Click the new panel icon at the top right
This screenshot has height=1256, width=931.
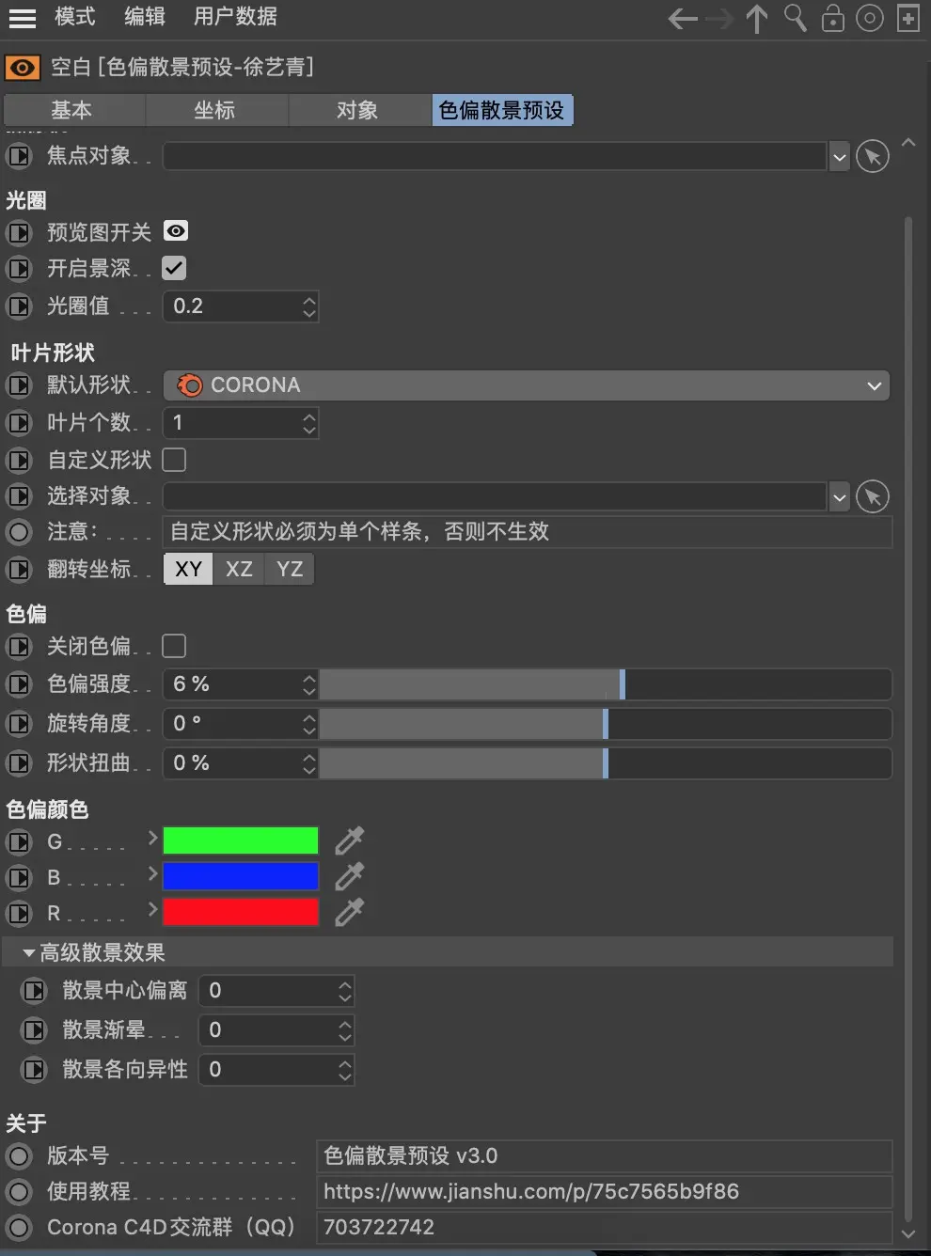(907, 18)
